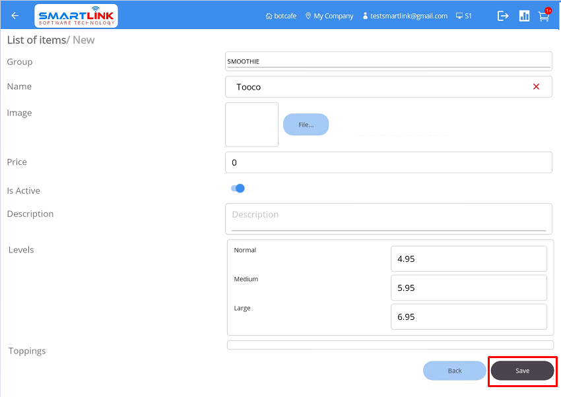Click the logout icon in header

pos(503,16)
